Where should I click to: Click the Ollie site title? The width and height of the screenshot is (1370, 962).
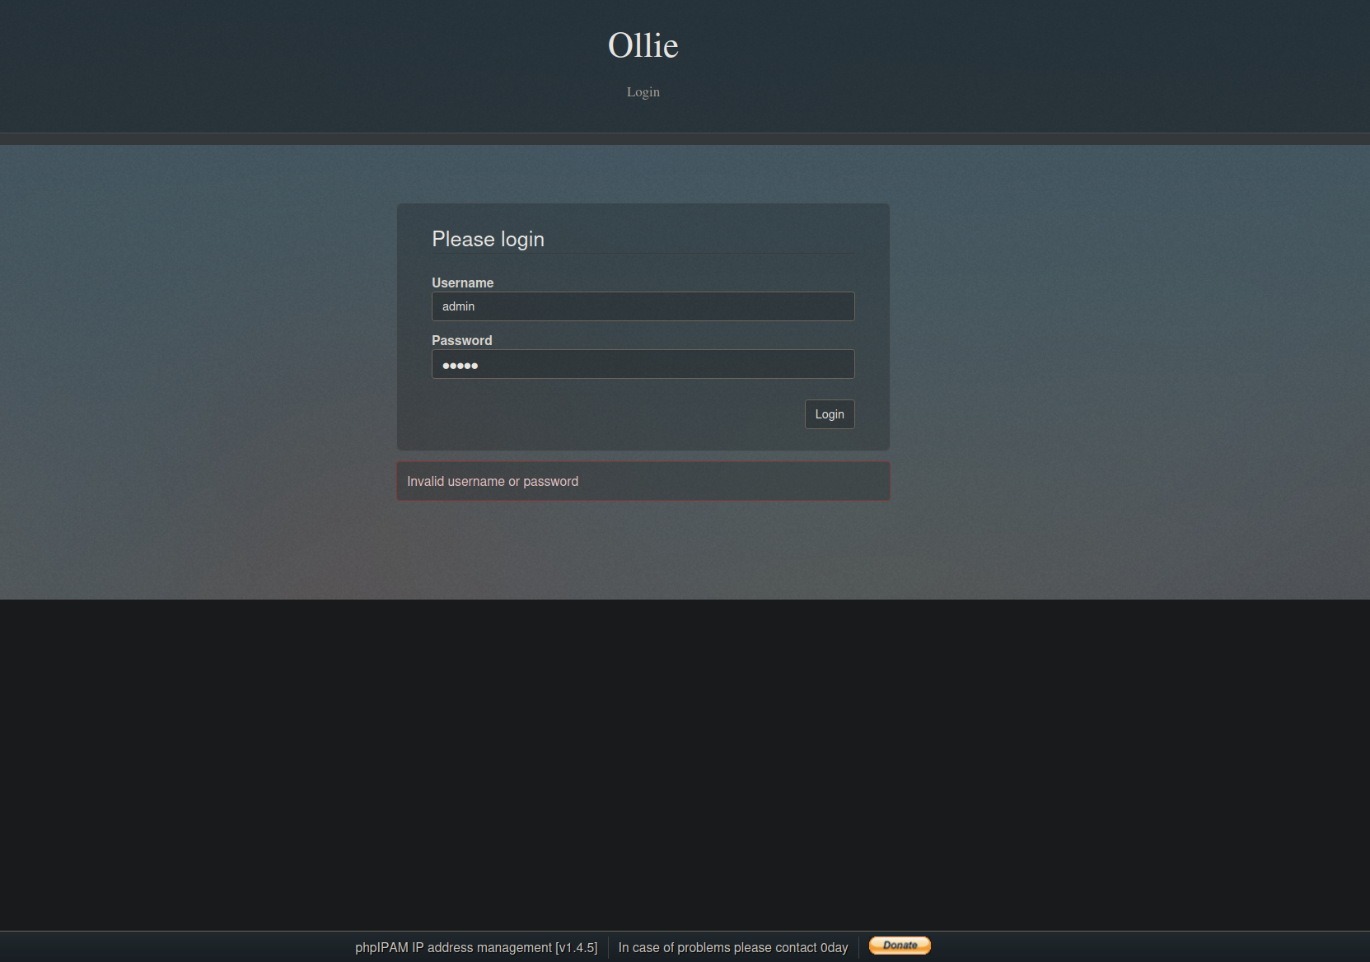[643, 45]
